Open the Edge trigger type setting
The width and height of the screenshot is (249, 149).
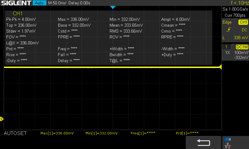point(227,22)
